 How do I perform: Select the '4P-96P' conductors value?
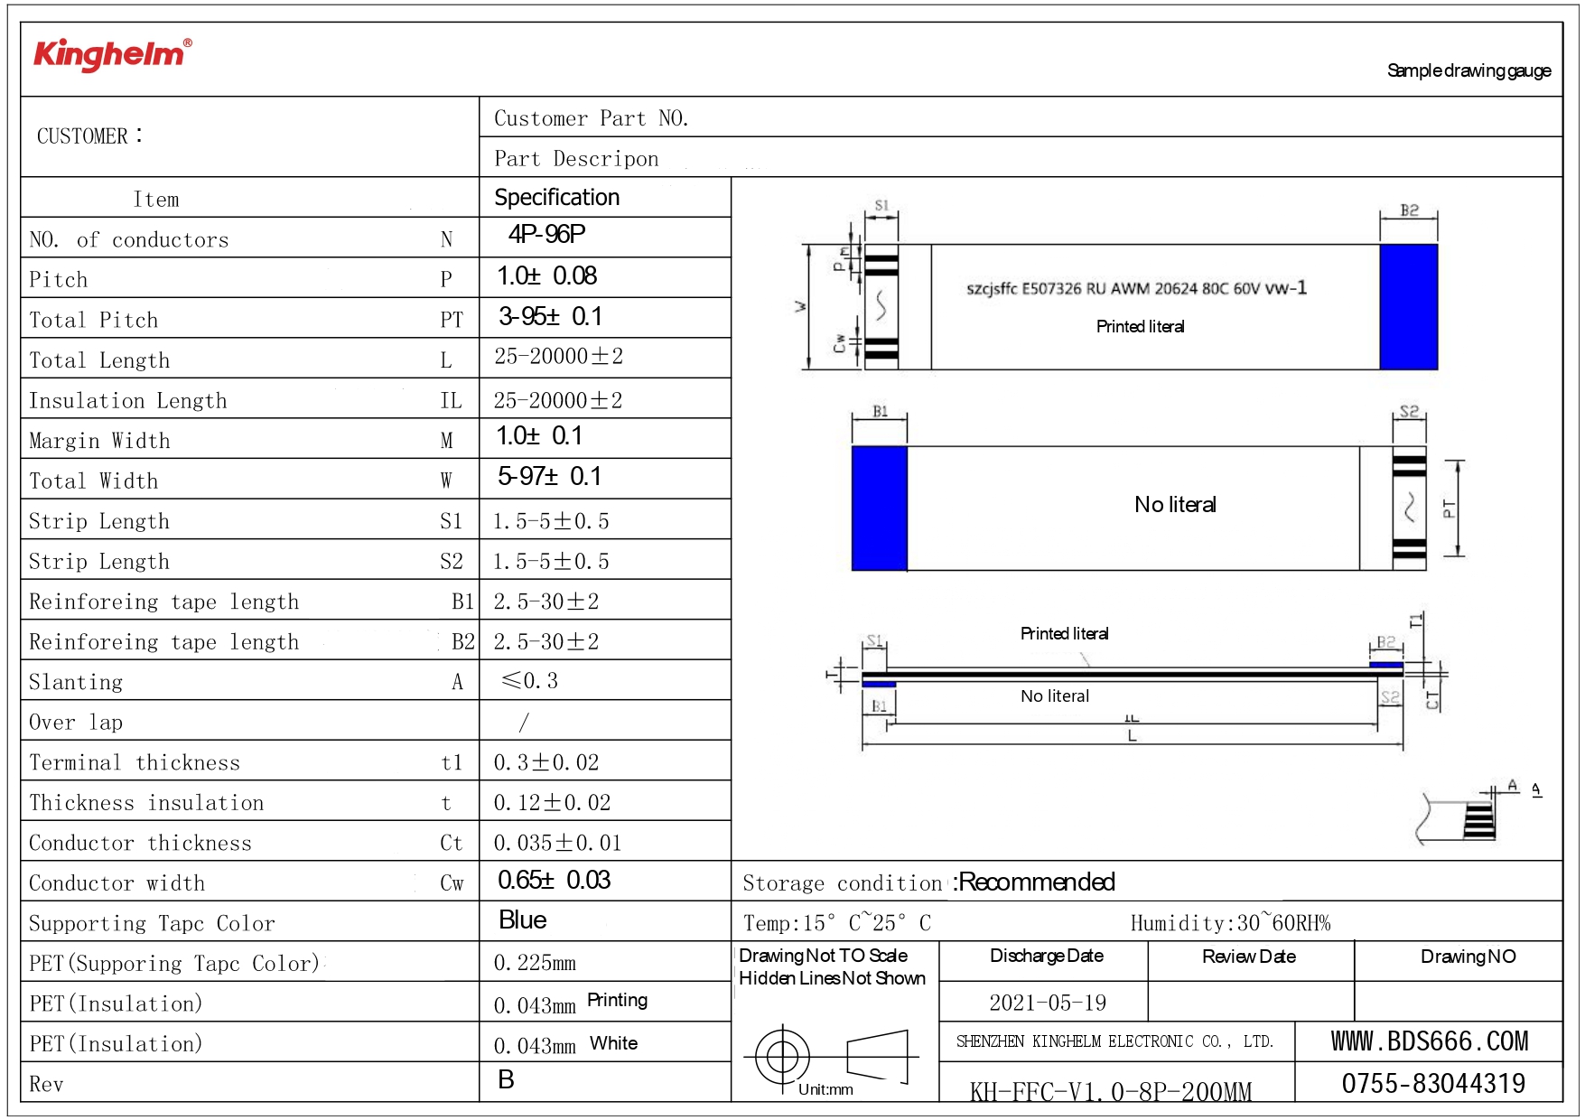[x=547, y=235]
